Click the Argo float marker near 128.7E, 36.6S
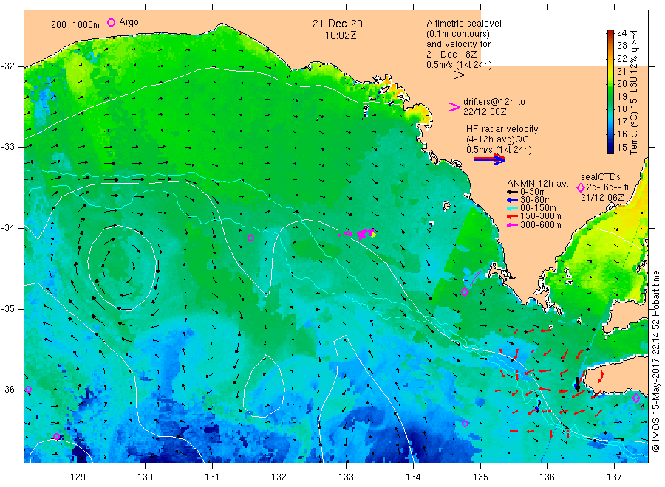Image resolution: width=665 pixels, height=487 pixels. click(x=56, y=437)
